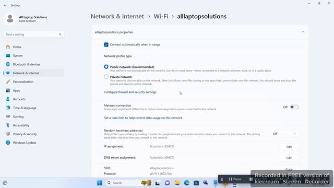Open System settings in the sidebar
This screenshot has width=334, height=188.
click(33, 56)
